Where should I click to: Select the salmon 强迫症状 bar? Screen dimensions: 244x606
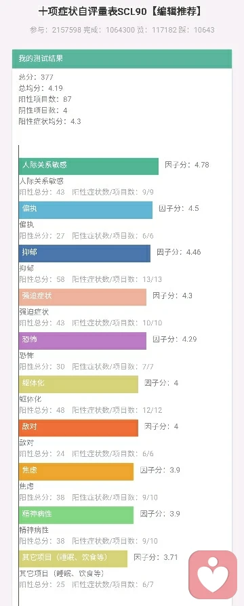pyautogui.click(x=83, y=297)
